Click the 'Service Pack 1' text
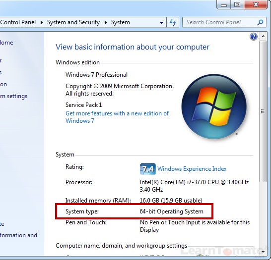Viewport: 271px width, 260px height. coord(84,105)
